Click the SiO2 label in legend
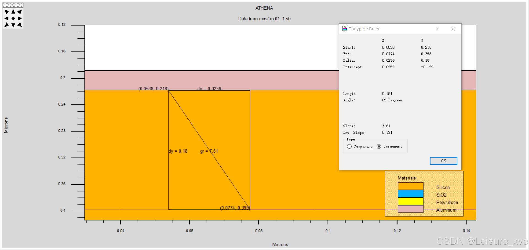The width and height of the screenshot is (529, 250). [441, 195]
